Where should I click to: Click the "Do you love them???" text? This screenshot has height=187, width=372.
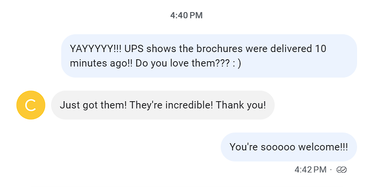coord(183,63)
